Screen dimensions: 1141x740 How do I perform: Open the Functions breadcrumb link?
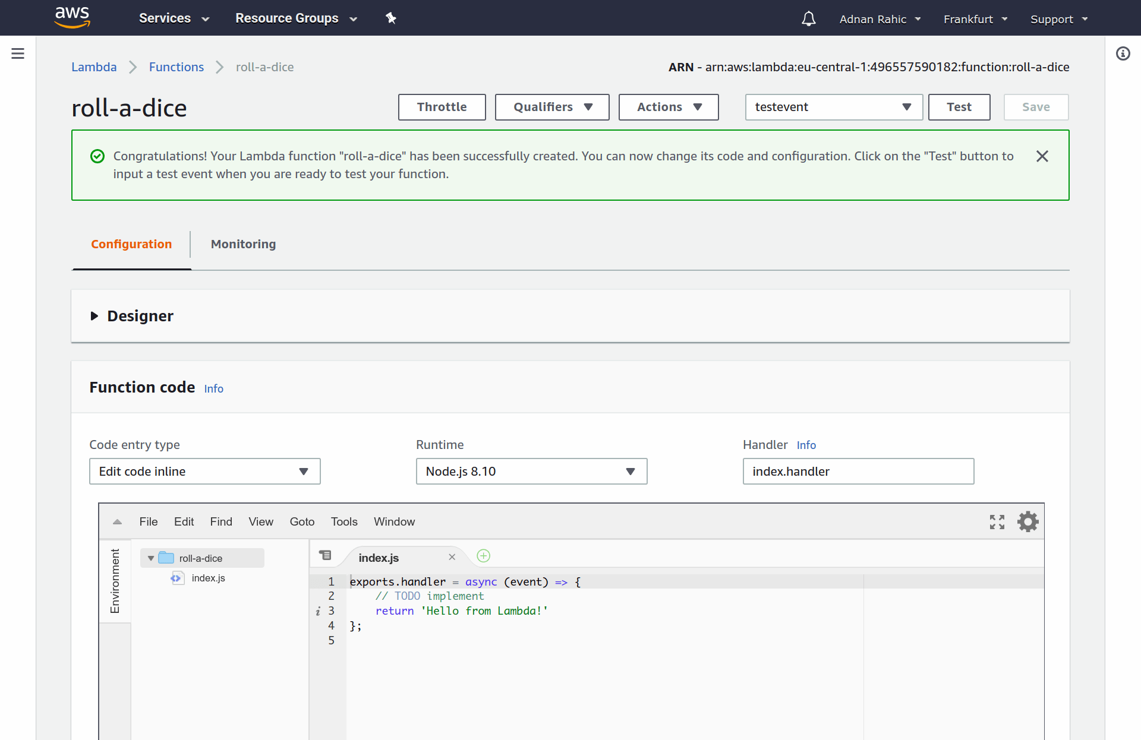[x=176, y=67]
